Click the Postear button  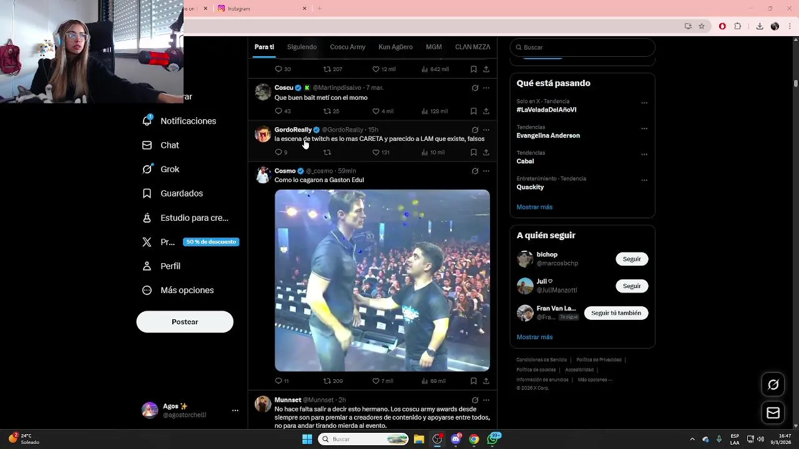click(185, 322)
